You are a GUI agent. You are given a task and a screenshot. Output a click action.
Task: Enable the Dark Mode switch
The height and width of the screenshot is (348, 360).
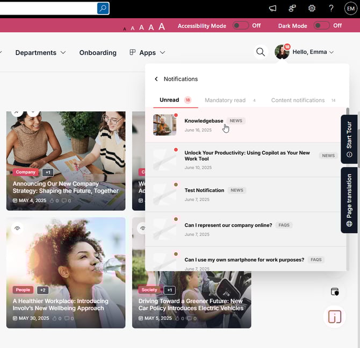click(x=321, y=25)
